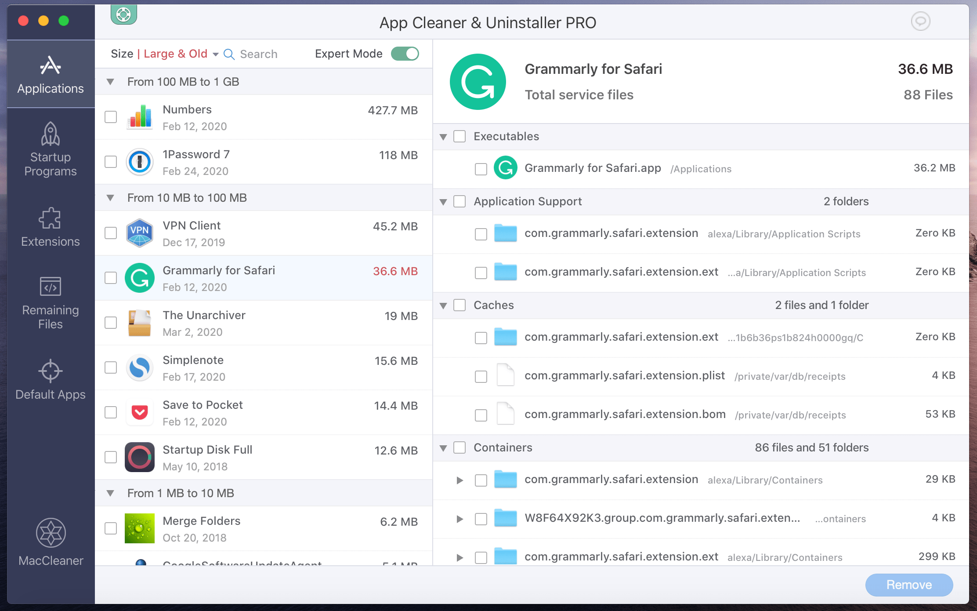Click the search magnifier icon
Image resolution: width=977 pixels, height=611 pixels.
pos(229,54)
